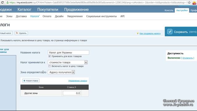Click the Отключить availability link
This screenshot has width=197, height=111.
tap(187, 58)
